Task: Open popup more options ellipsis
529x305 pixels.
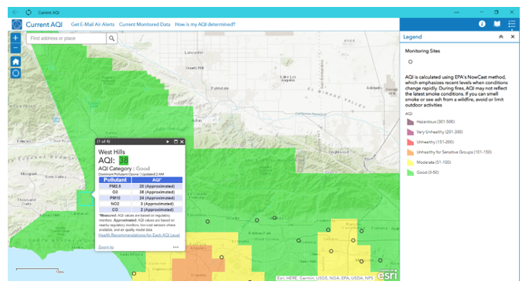Action: tap(176, 247)
